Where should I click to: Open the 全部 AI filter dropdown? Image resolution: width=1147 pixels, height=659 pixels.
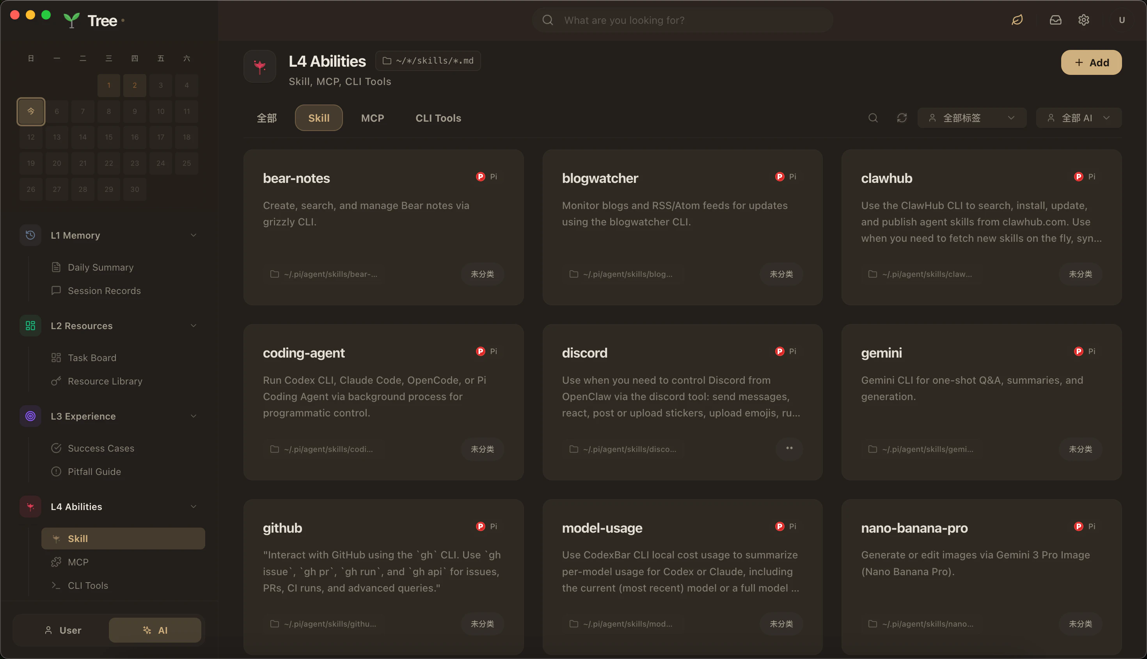click(1078, 118)
